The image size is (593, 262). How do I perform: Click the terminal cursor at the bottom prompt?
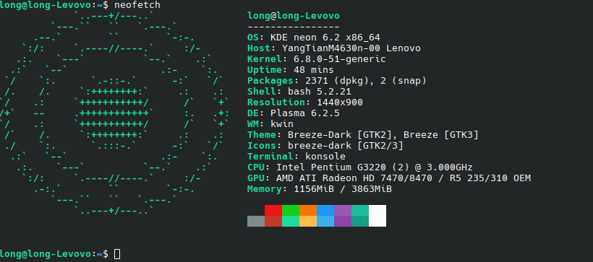pyautogui.click(x=117, y=254)
